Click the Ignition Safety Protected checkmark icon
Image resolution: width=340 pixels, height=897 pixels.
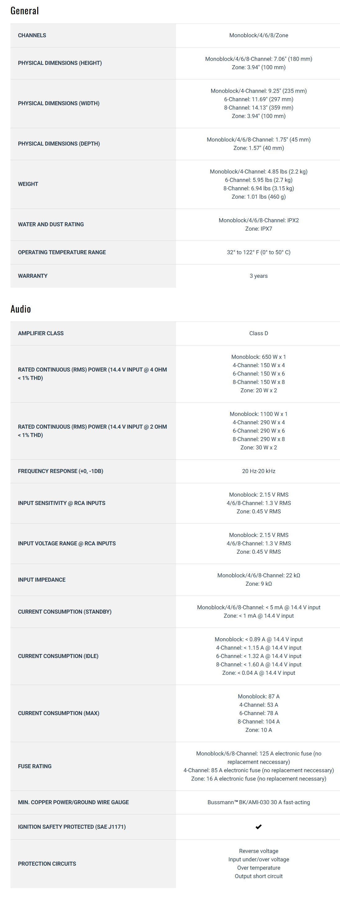pos(258,827)
